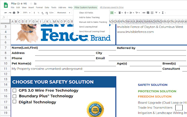Open the File menu
Screen dimensions: 187x117
[13, 7]
